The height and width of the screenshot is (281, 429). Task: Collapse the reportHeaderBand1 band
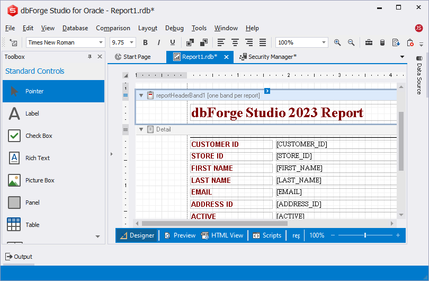click(141, 95)
